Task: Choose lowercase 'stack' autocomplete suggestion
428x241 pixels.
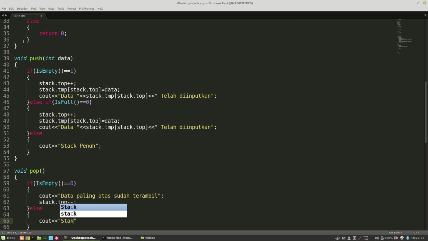Action: 93,214
